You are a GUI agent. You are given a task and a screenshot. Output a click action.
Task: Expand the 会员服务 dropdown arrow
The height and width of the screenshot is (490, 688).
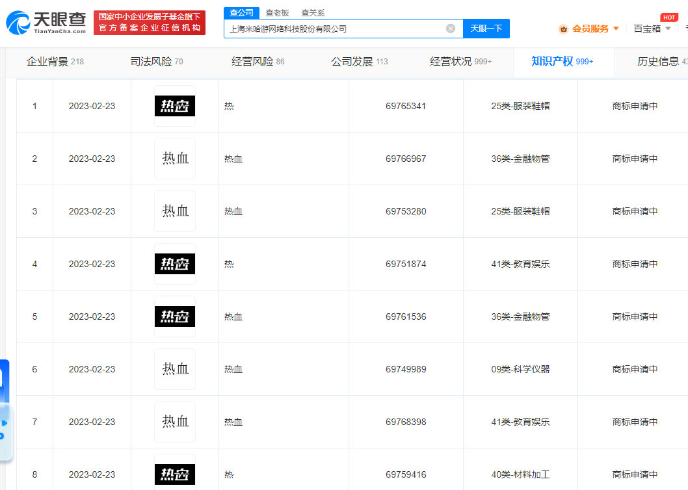pos(616,29)
